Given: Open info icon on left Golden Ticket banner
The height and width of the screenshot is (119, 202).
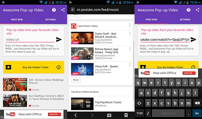Looking at the screenshot, I should pyautogui.click(x=59, y=67).
